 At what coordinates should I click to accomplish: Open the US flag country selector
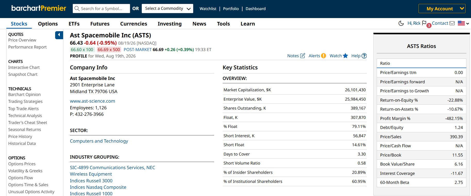(463, 23)
